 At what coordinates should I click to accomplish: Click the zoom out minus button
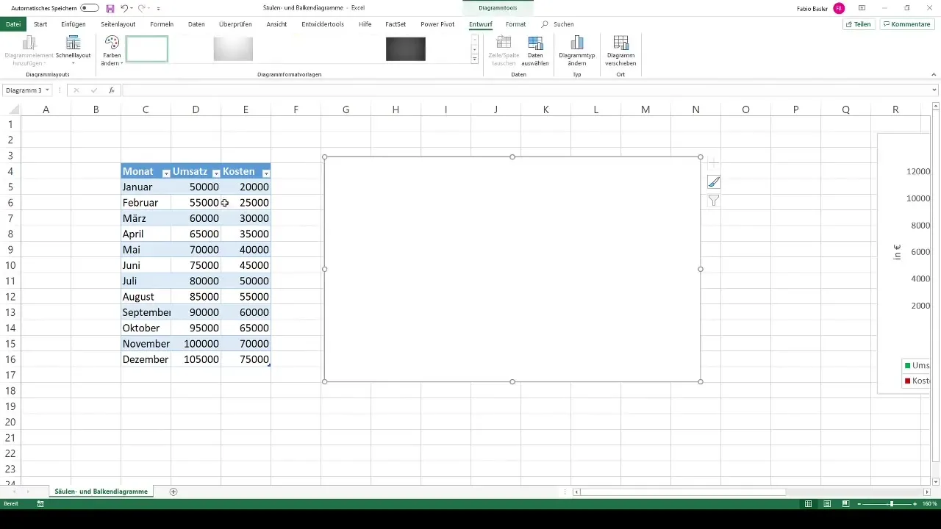click(x=859, y=504)
